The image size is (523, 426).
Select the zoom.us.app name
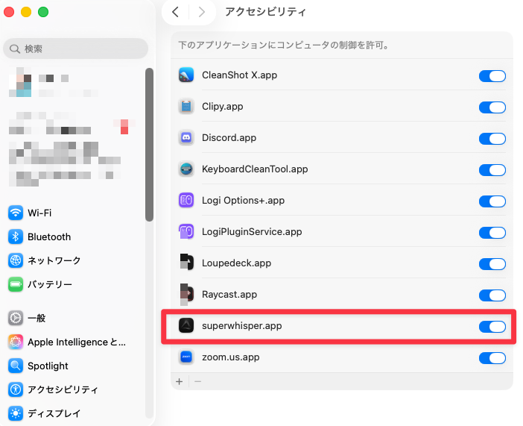point(230,357)
